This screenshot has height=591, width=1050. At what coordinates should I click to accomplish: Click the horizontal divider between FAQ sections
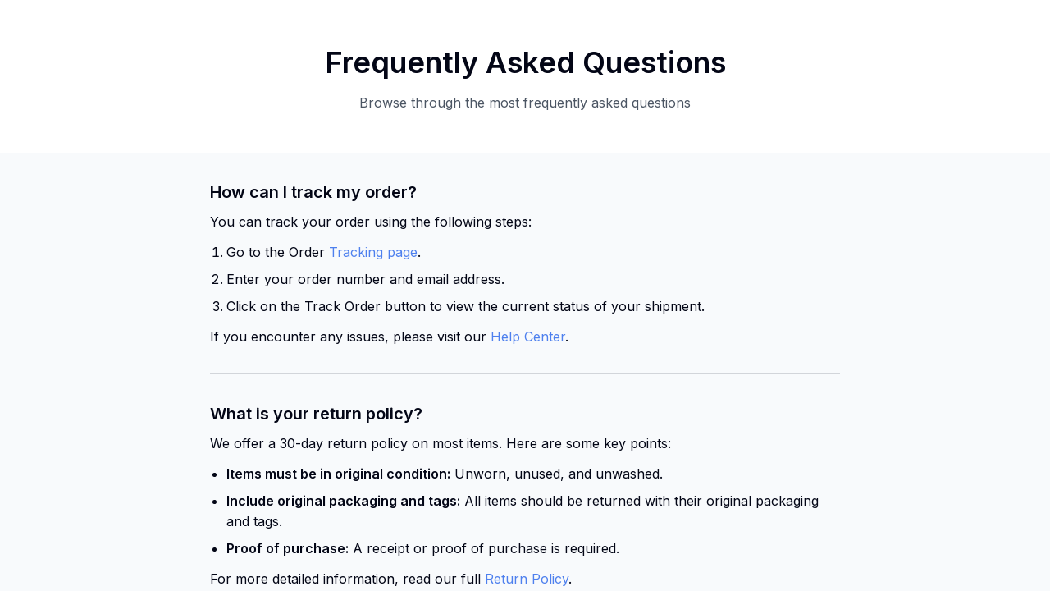(525, 374)
